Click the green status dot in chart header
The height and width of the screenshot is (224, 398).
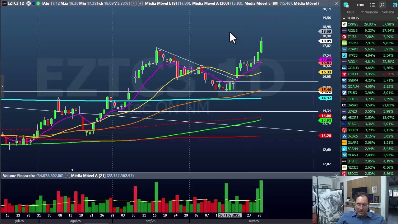click(x=38, y=3)
